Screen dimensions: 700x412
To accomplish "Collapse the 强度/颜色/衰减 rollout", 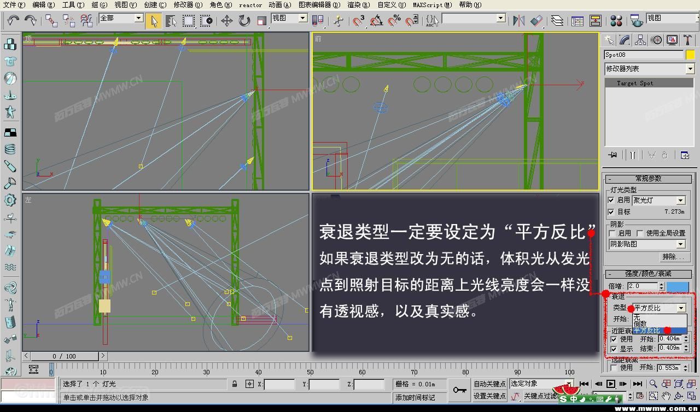I will (648, 274).
